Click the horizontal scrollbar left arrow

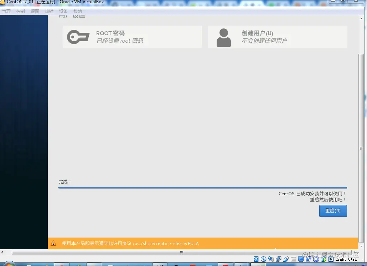[x=2, y=252]
